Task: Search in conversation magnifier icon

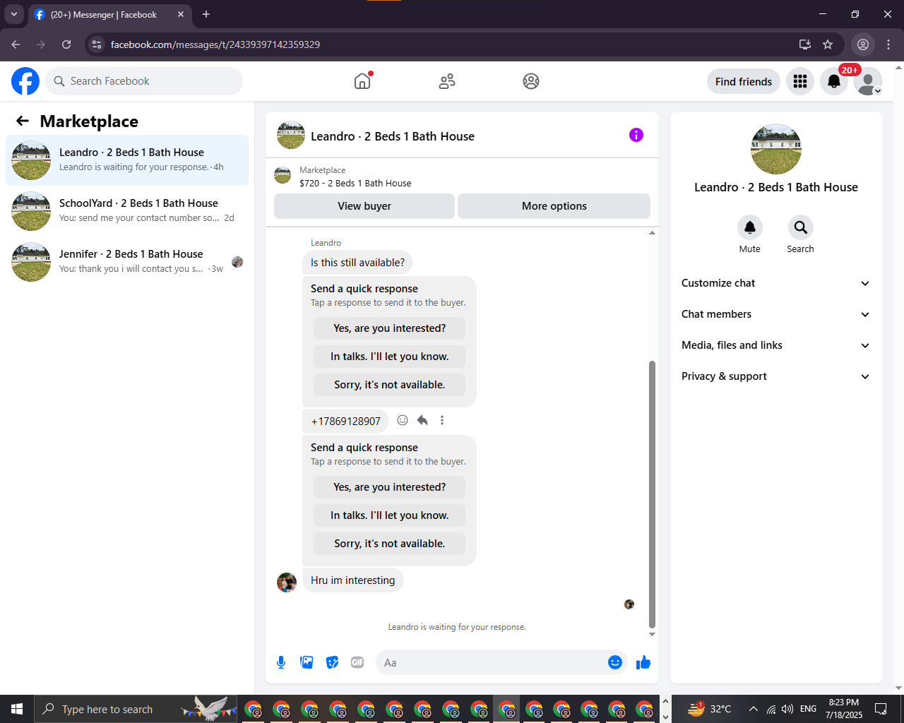Action: [801, 227]
